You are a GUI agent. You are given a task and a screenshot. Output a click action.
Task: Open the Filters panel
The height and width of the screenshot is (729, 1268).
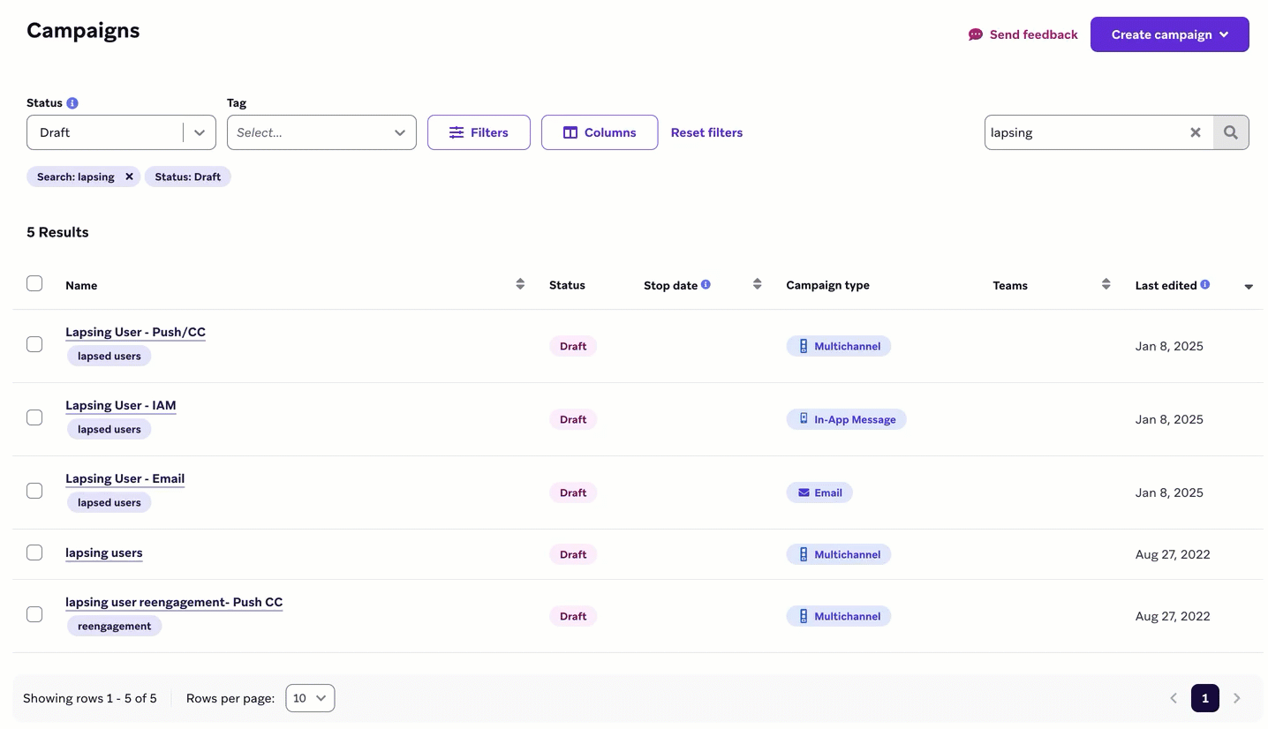click(x=479, y=132)
